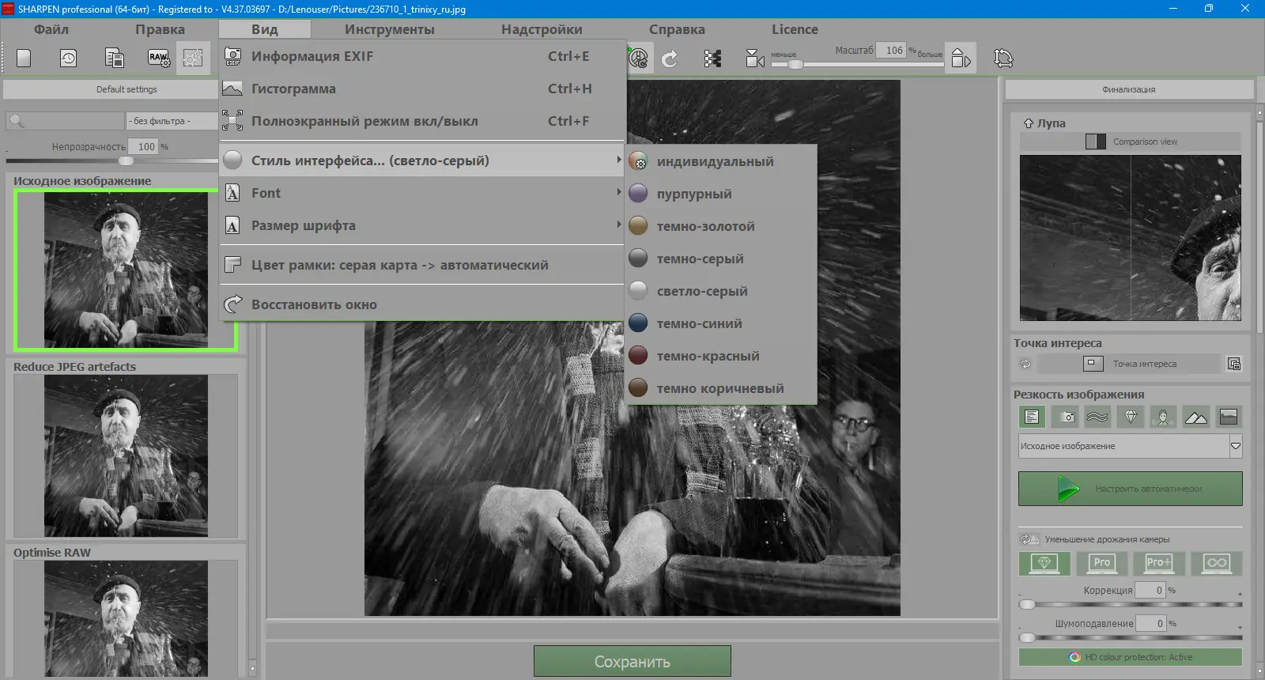The image size is (1265, 680).
Task: Click the camera-shaped icon left of zoom slider
Action: (x=755, y=59)
